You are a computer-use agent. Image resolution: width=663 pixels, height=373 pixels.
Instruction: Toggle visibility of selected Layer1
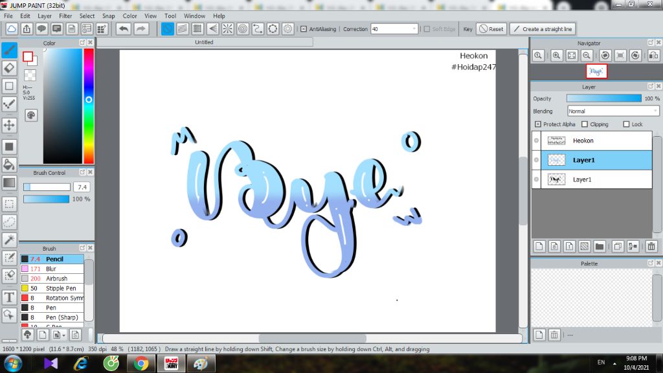pos(536,160)
